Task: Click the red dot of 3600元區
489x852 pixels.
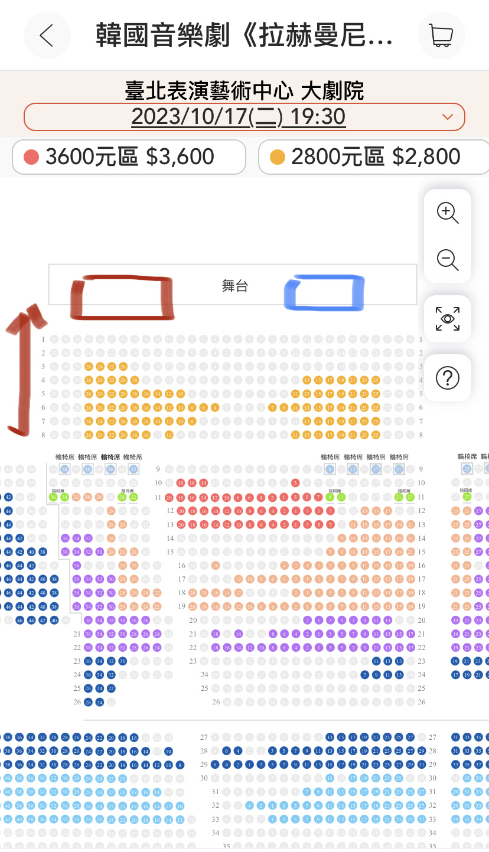Action: pyautogui.click(x=31, y=157)
